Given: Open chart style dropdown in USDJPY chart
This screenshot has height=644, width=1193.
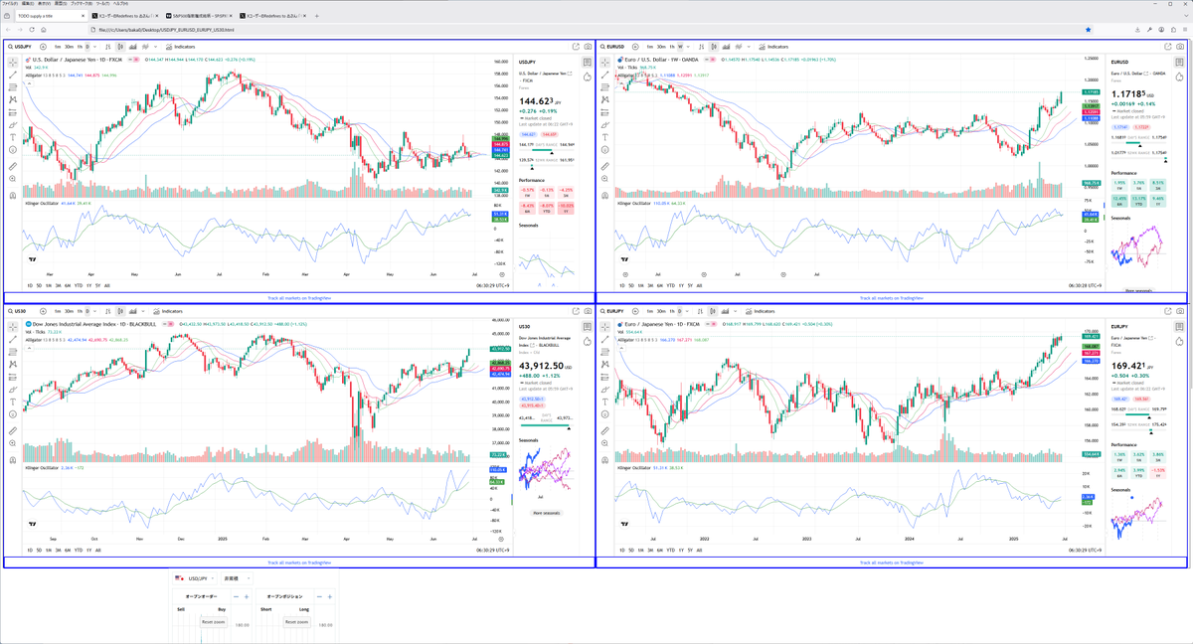Looking at the screenshot, I should coord(155,47).
